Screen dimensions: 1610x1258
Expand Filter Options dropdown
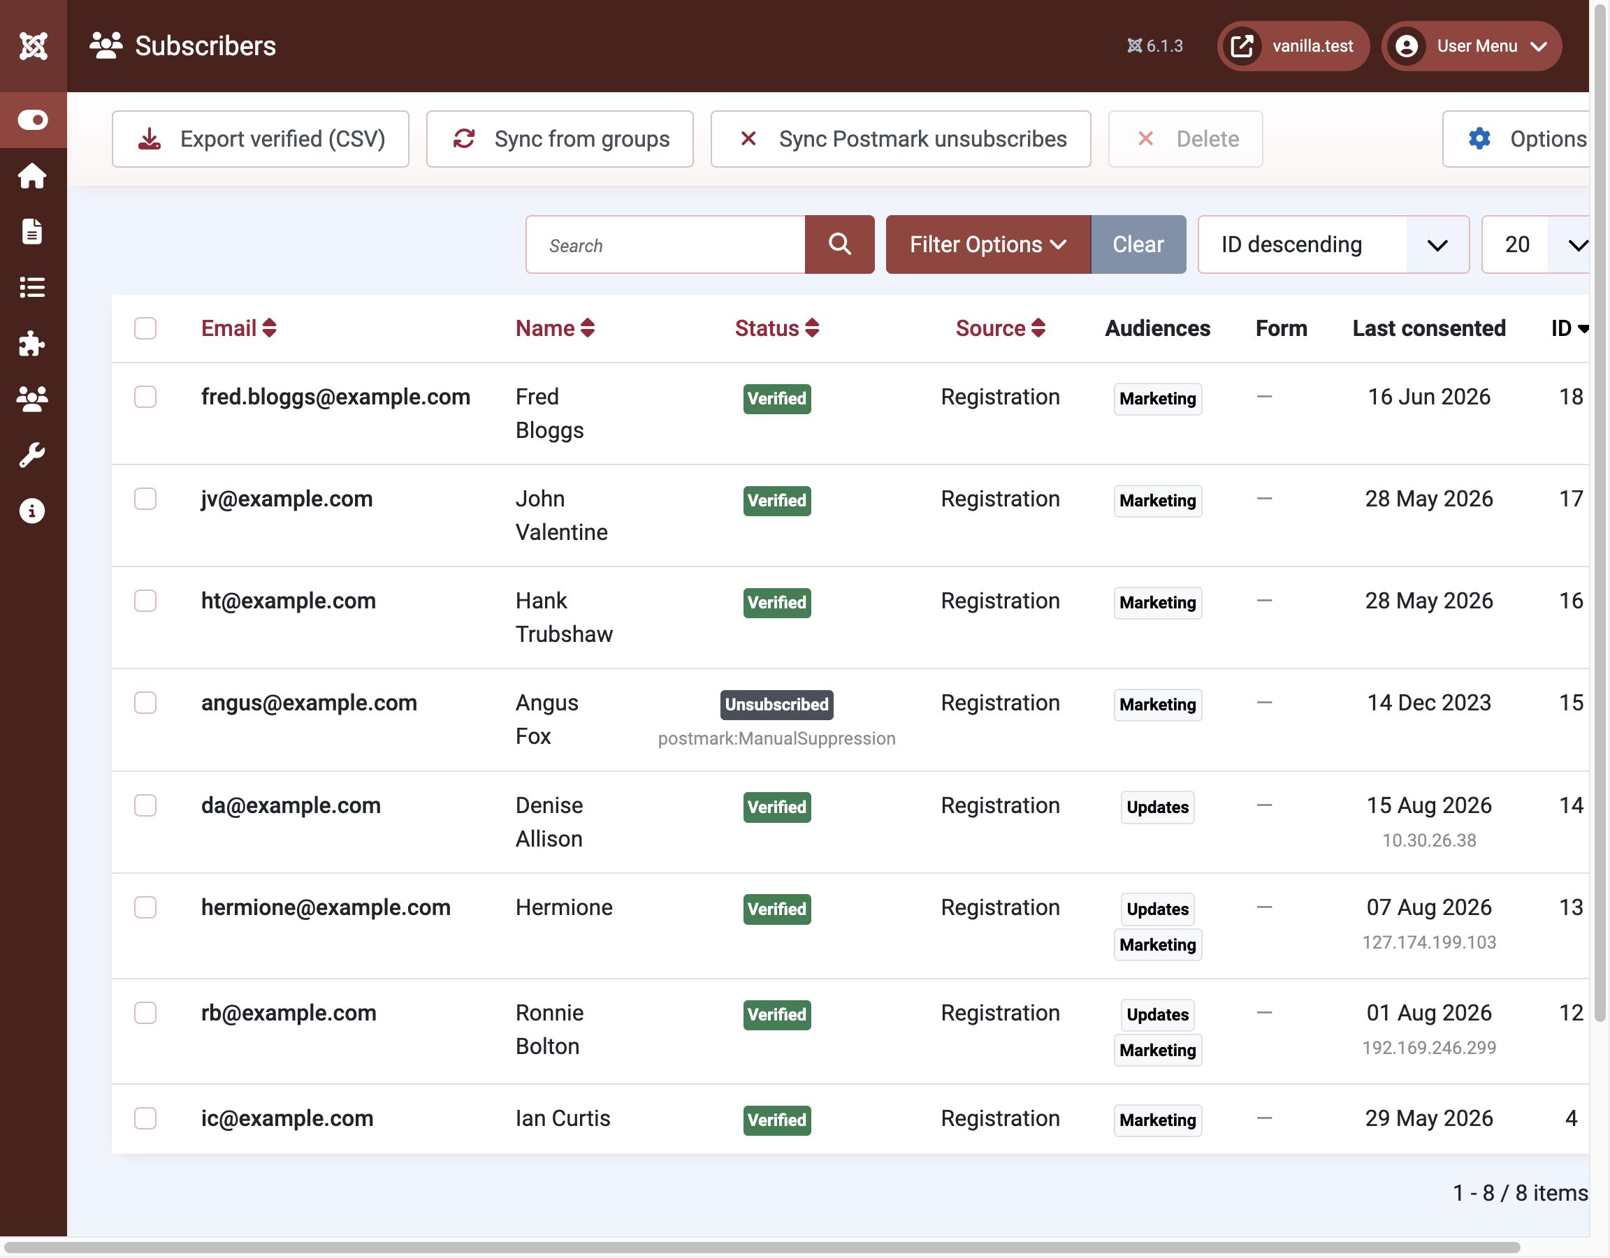pyautogui.click(x=988, y=244)
